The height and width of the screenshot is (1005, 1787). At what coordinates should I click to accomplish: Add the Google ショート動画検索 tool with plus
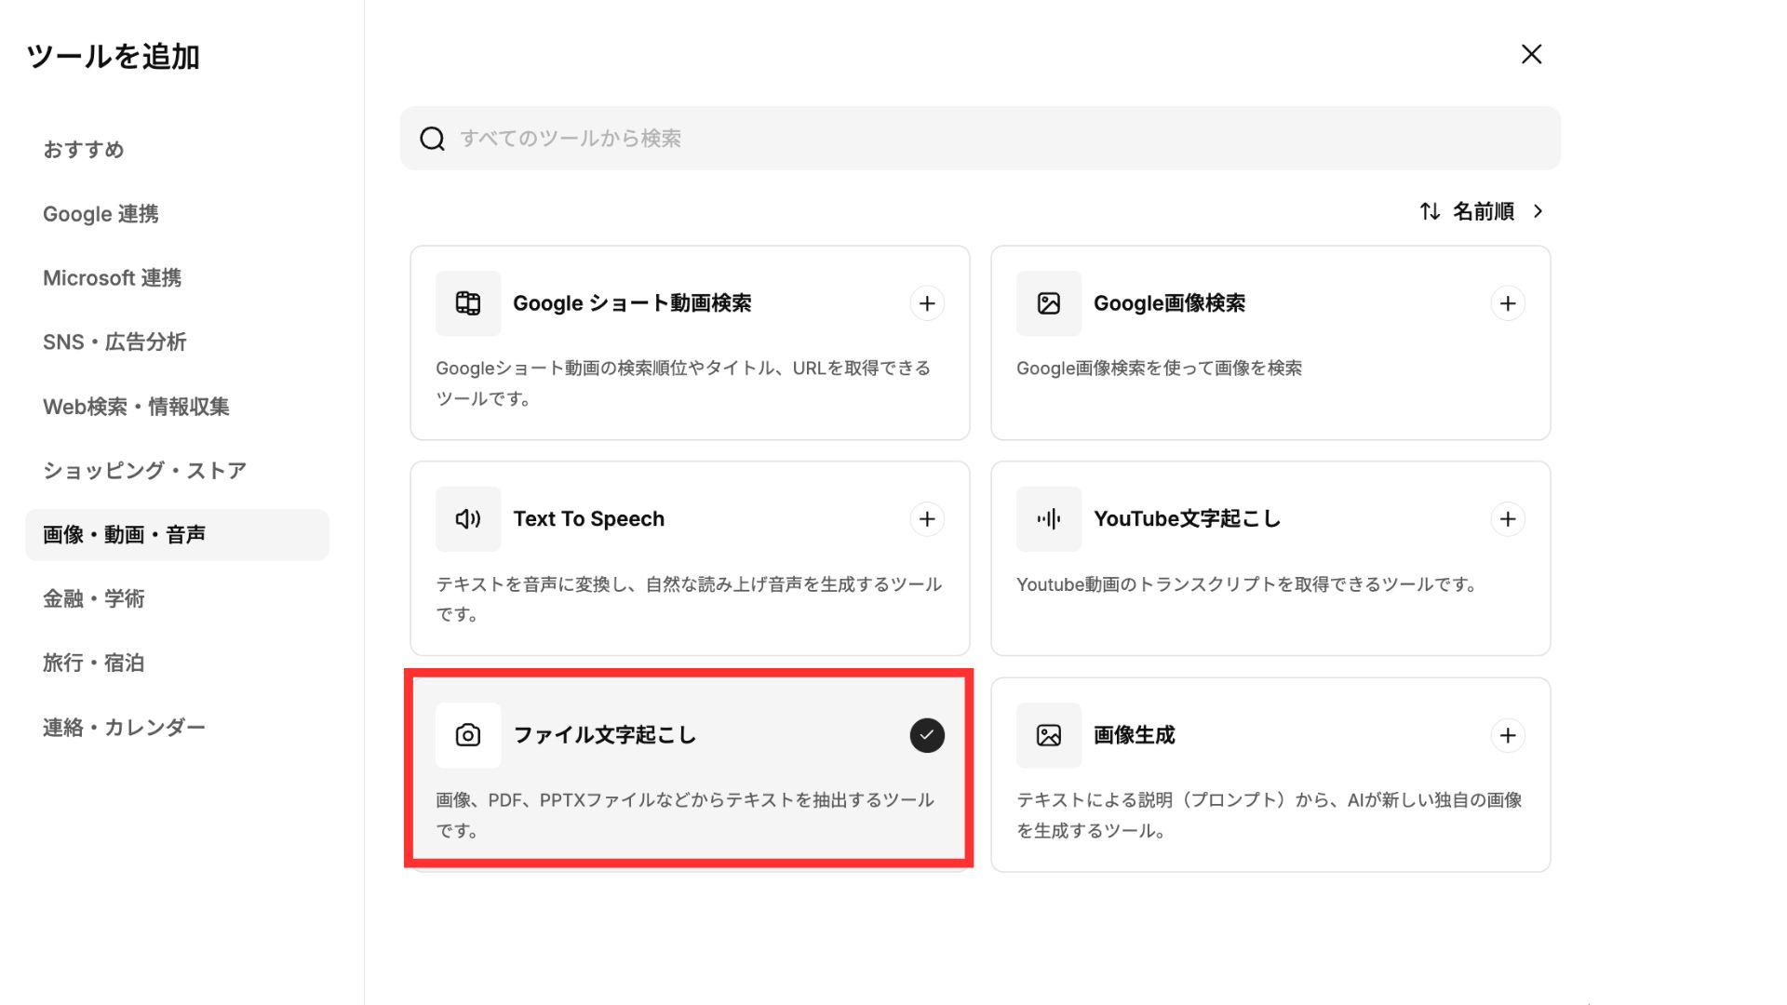pos(927,303)
